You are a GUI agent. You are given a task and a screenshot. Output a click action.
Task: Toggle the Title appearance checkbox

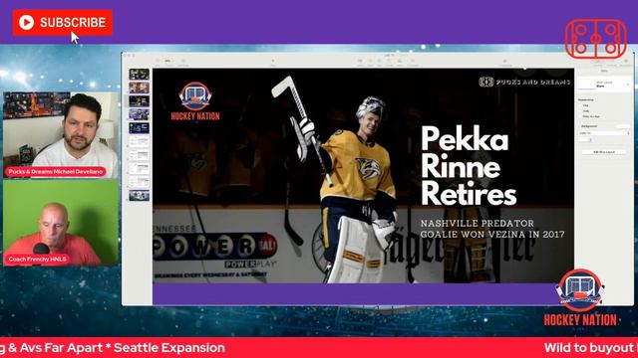point(580,105)
